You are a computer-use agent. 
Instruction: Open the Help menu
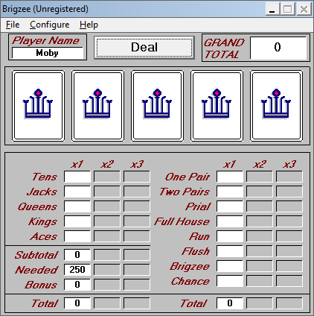click(89, 25)
